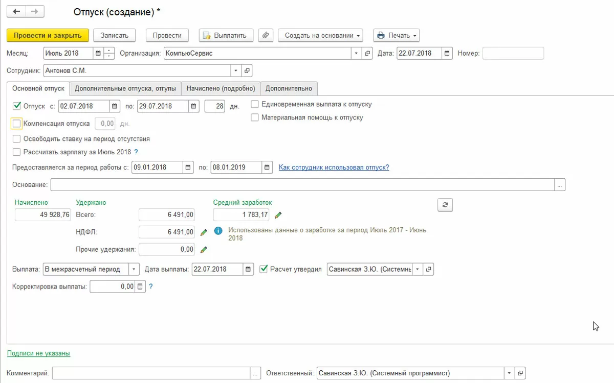Open calendar for Дата выплаты field
Image resolution: width=614 pixels, height=383 pixels.
[248, 269]
